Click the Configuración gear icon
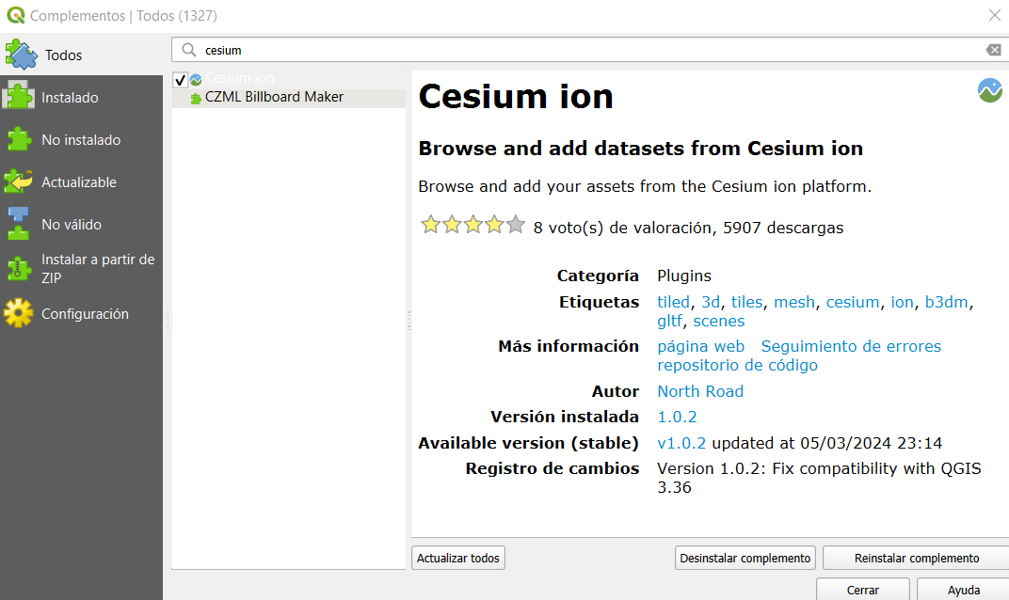Viewport: 1009px width, 600px height. click(18, 313)
